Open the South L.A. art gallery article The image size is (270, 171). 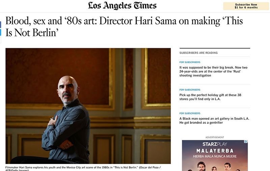214,121
